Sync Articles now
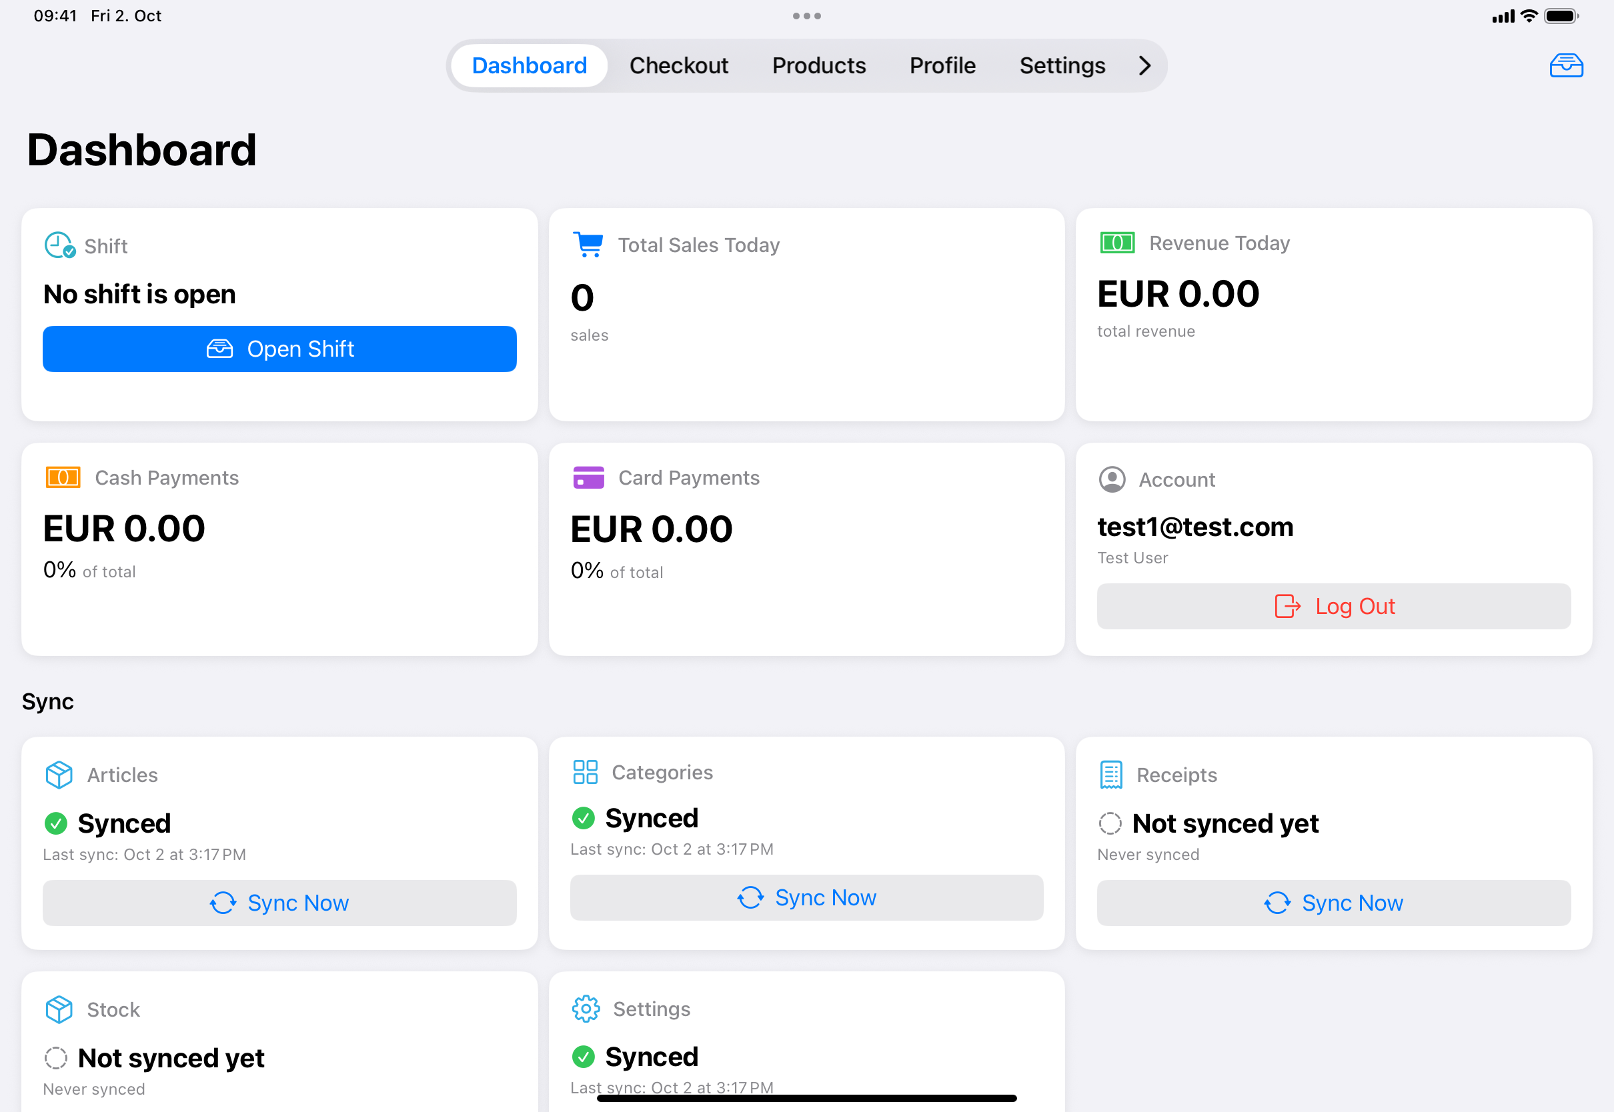This screenshot has width=1614, height=1112. pyautogui.click(x=279, y=903)
